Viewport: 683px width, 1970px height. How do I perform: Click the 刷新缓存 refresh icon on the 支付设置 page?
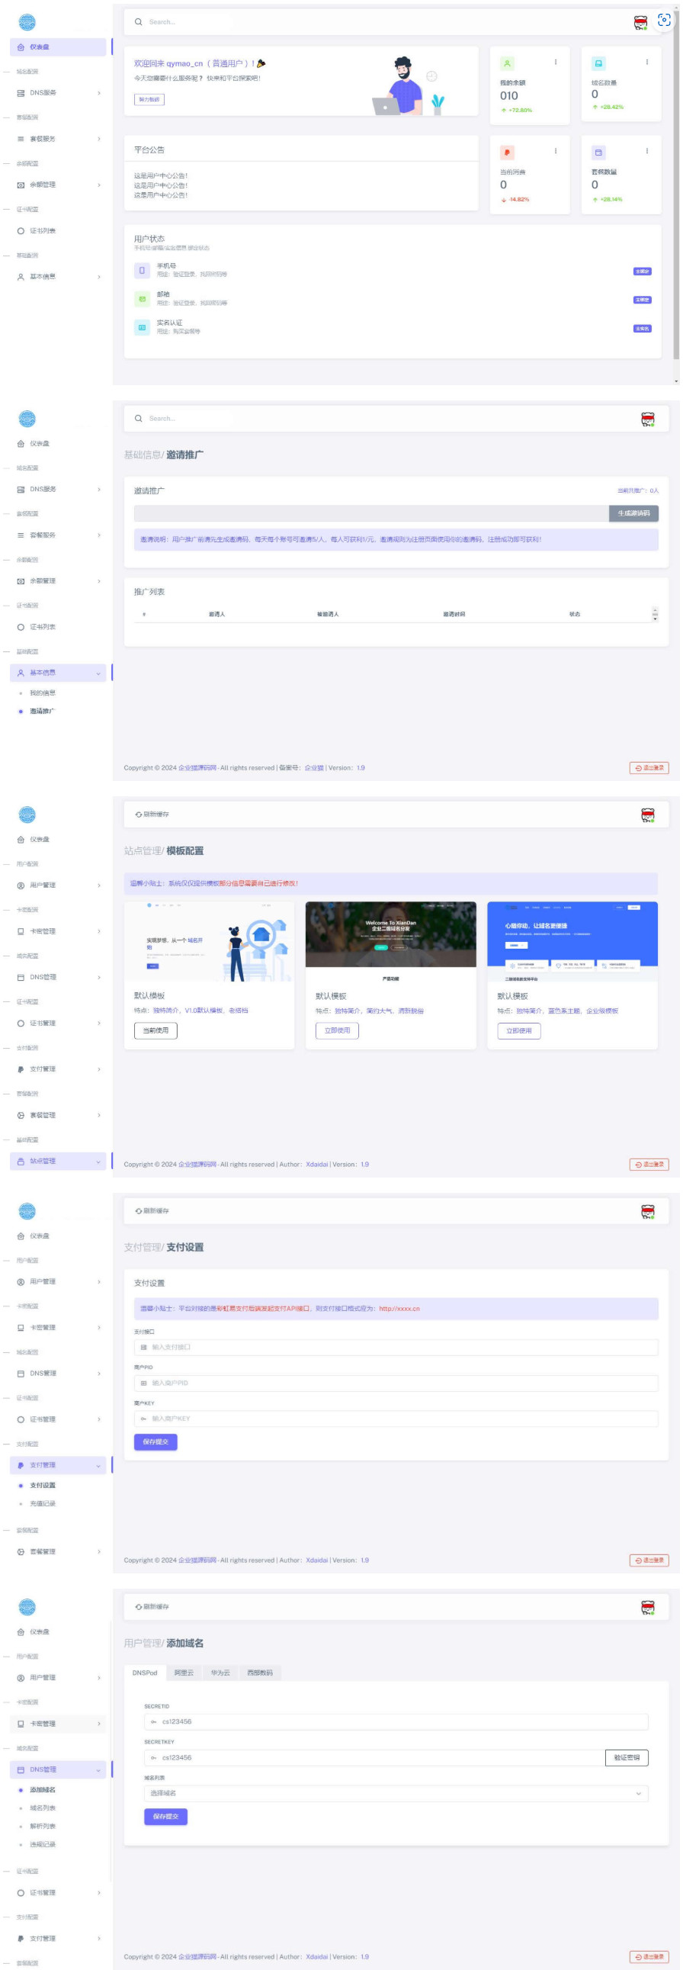[138, 1210]
